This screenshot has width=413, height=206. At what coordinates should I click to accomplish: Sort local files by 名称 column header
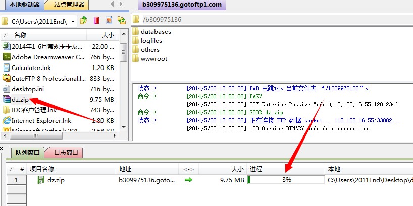click(20, 35)
